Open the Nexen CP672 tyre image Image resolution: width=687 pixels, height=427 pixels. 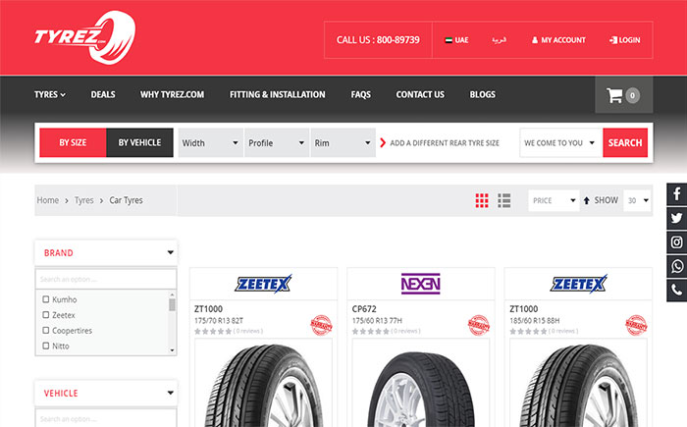(421, 383)
